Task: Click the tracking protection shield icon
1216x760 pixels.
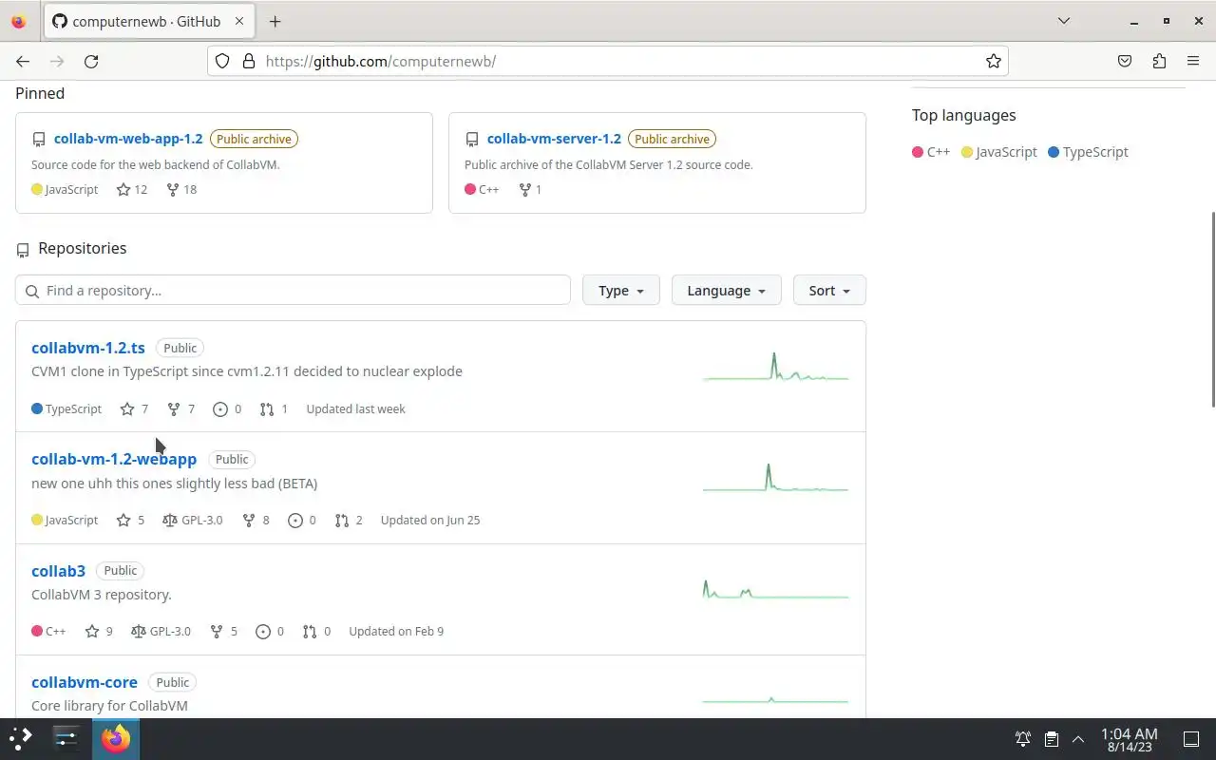Action: (222, 61)
